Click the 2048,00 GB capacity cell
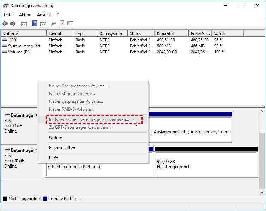Screen dimensions: 266x211 coord(167,52)
